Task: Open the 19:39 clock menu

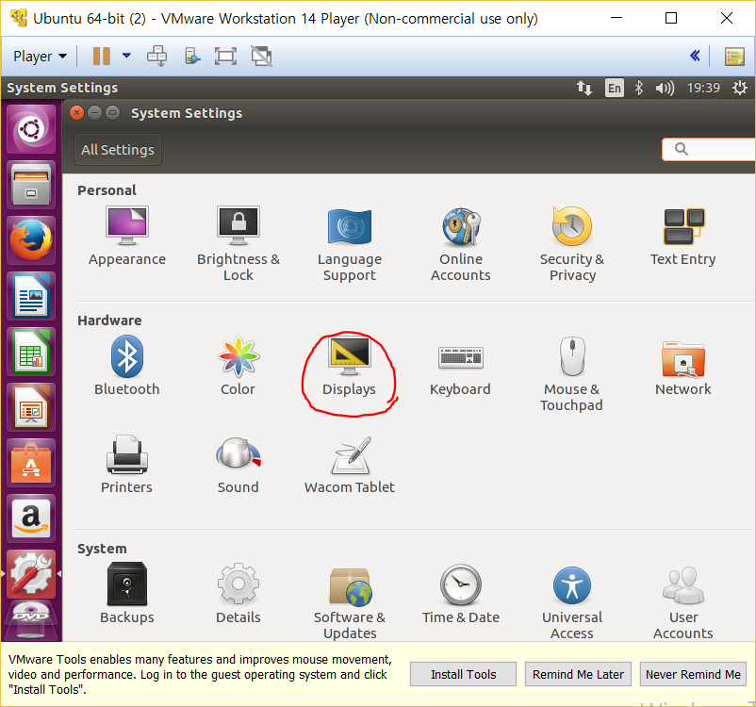Action: (703, 88)
